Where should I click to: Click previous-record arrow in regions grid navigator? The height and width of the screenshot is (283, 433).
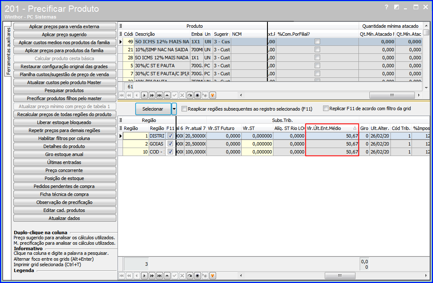coord(137,275)
